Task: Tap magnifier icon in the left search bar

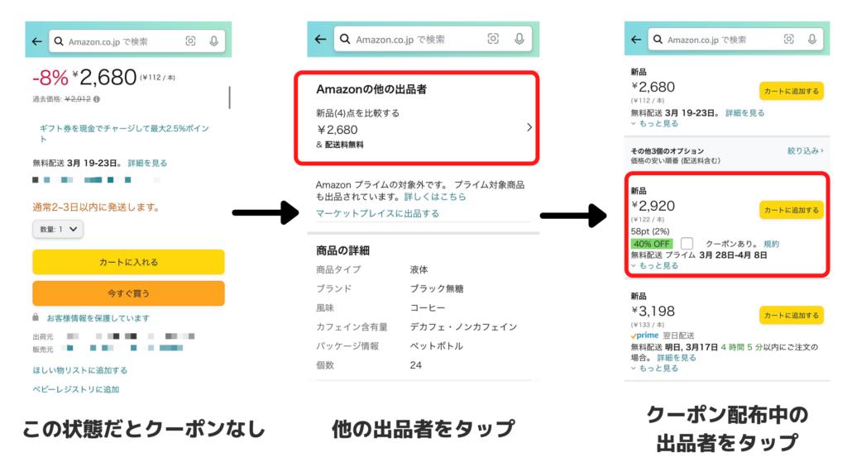Action: 59,41
